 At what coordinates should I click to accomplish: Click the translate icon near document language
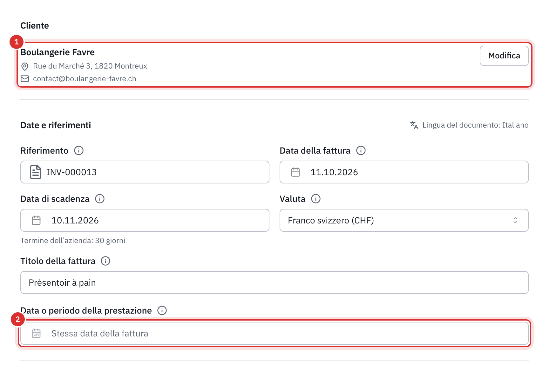click(x=414, y=125)
